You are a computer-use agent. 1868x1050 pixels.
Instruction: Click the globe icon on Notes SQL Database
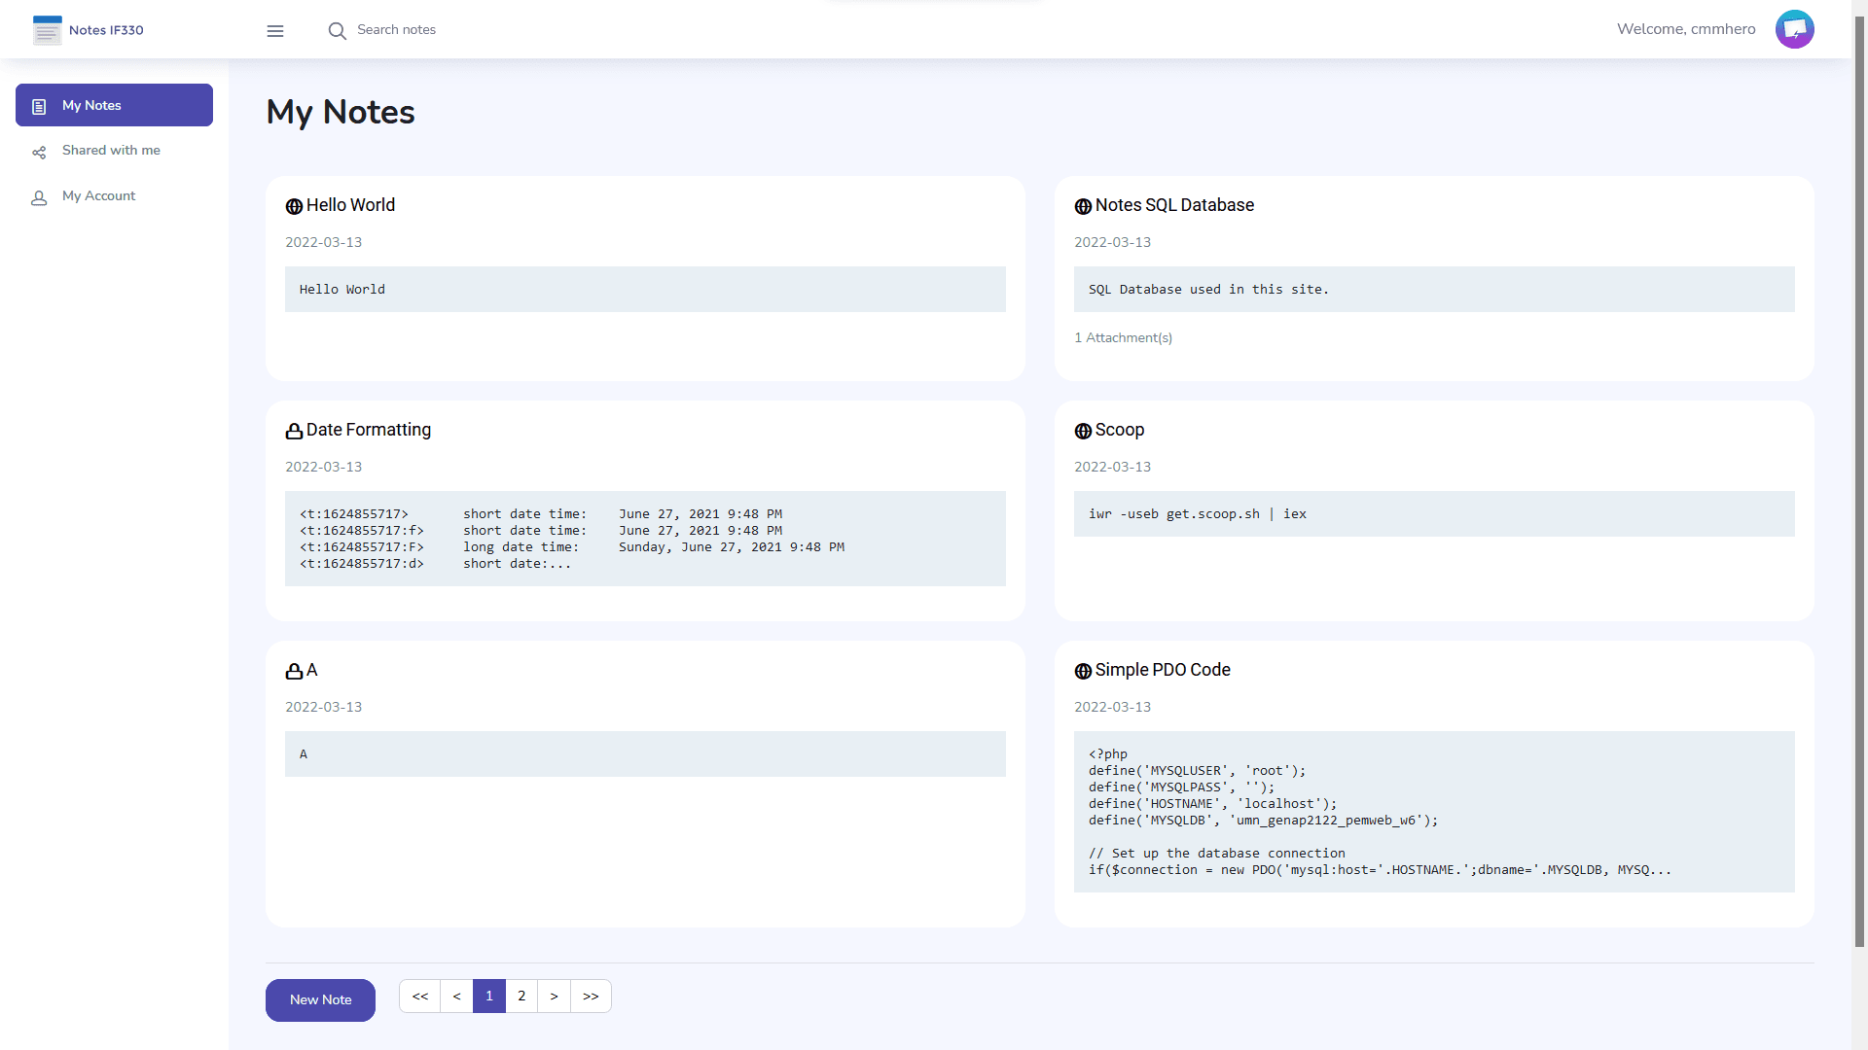1083,206
